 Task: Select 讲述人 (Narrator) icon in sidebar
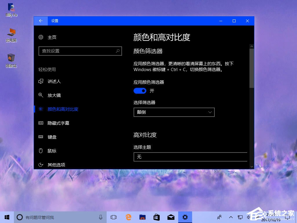pyautogui.click(x=41, y=81)
